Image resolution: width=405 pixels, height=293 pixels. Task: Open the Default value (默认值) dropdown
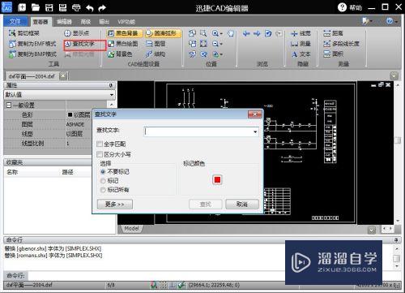pyautogui.click(x=112, y=95)
